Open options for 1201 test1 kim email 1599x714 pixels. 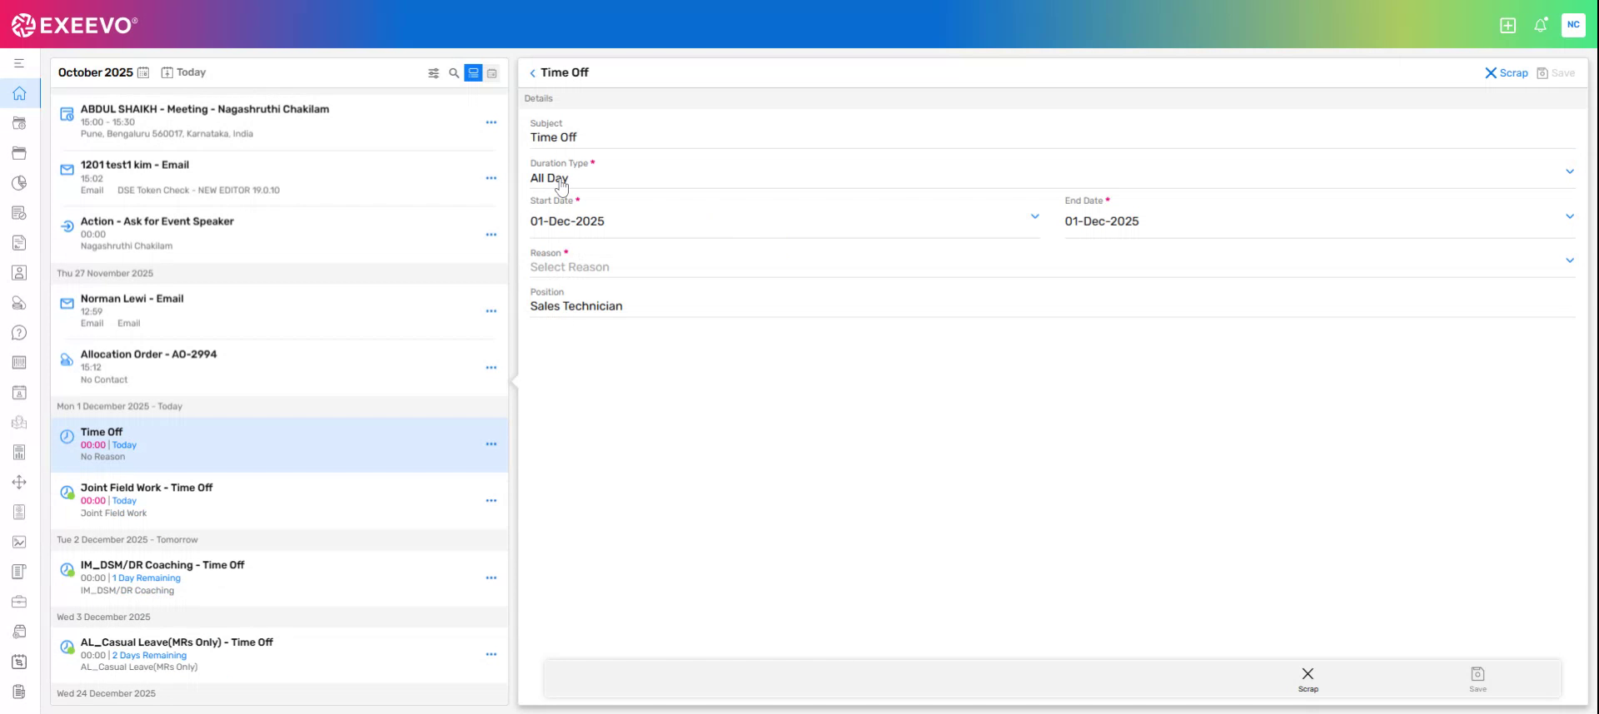(x=491, y=178)
